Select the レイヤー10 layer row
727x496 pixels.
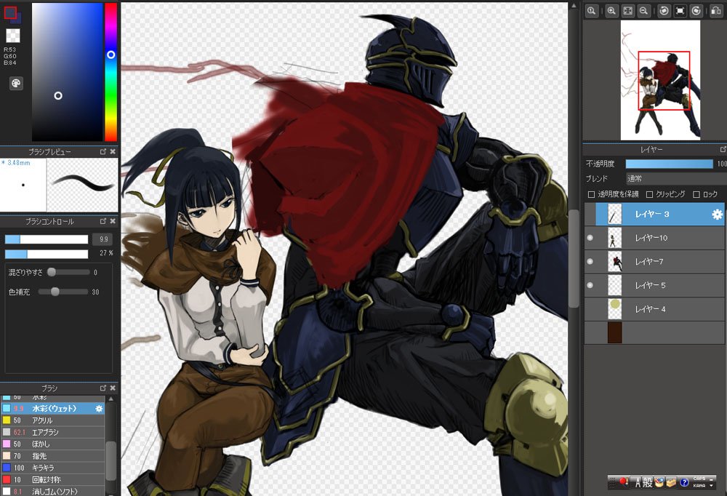(x=654, y=238)
